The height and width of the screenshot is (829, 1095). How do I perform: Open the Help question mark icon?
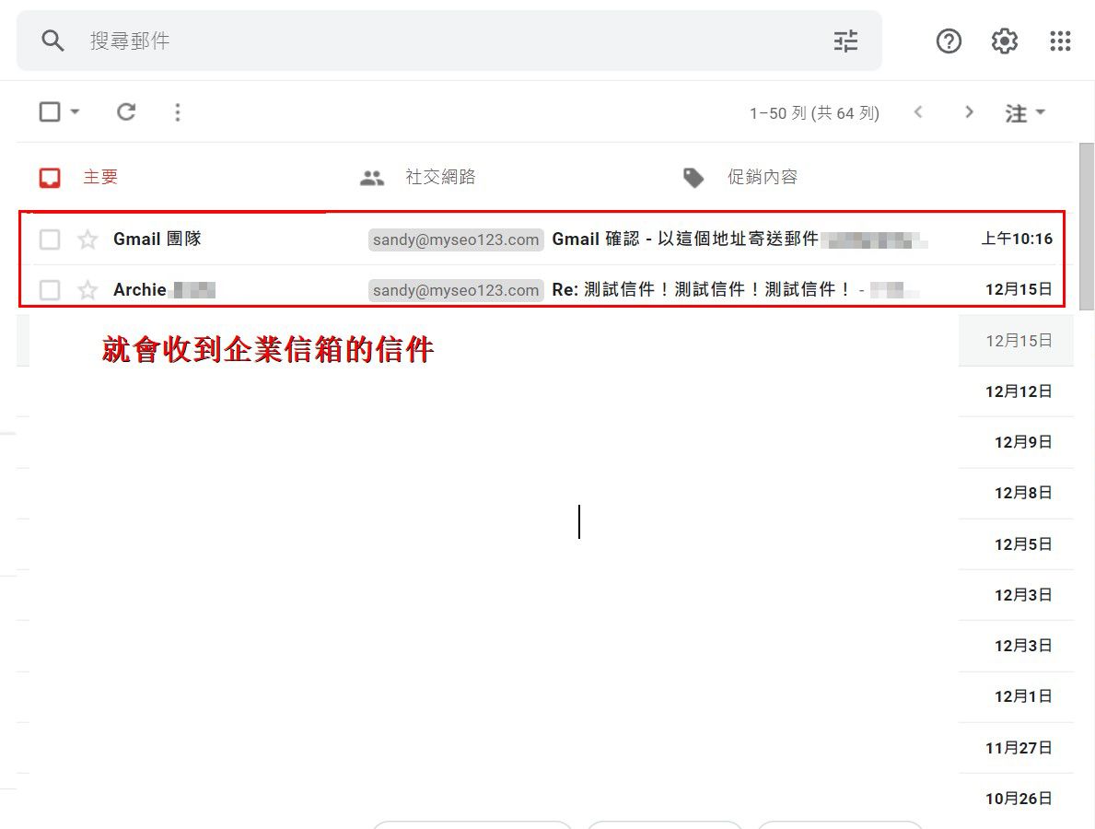[949, 41]
